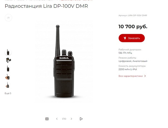Open Все характеристики link

[x=131, y=76]
